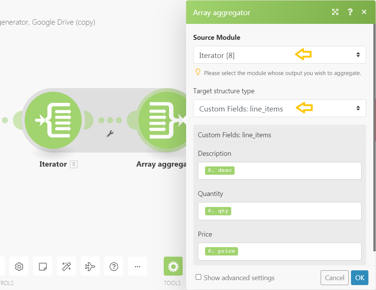376x290 pixels.
Task: Open scenario settings via the gear icon
Action: pyautogui.click(x=19, y=266)
